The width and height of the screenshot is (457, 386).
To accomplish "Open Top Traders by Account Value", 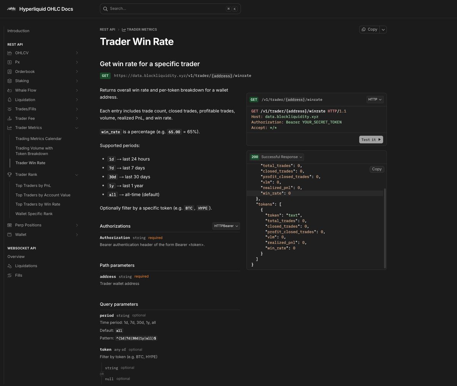I will (43, 195).
